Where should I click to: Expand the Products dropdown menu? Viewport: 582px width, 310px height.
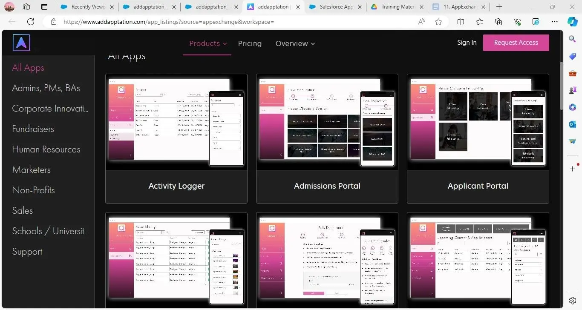[x=207, y=43]
